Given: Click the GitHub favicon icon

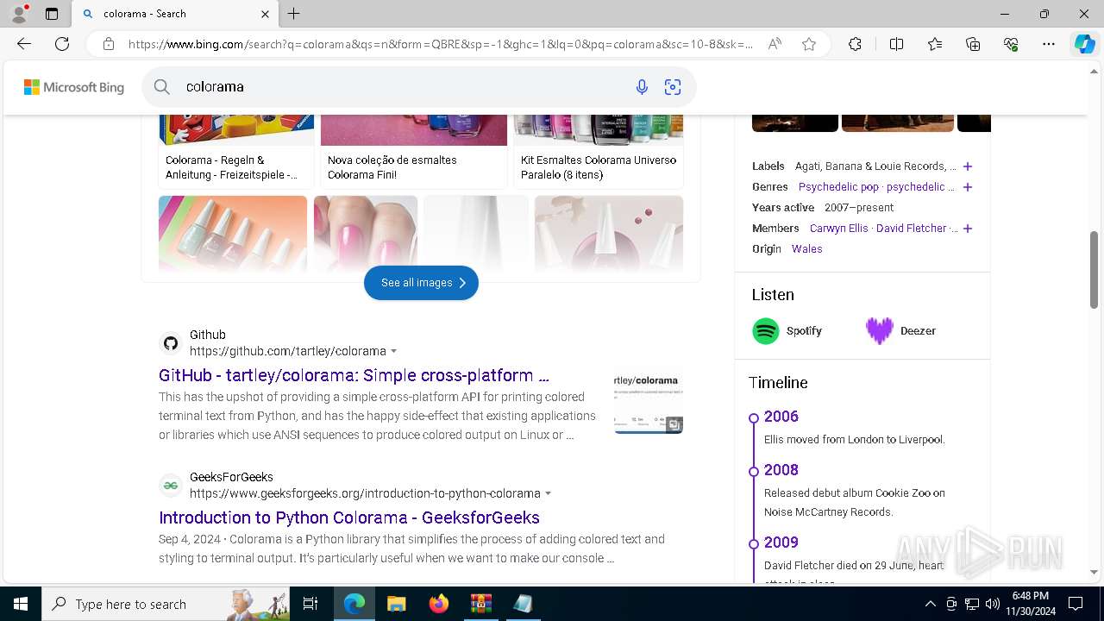Looking at the screenshot, I should [x=171, y=343].
